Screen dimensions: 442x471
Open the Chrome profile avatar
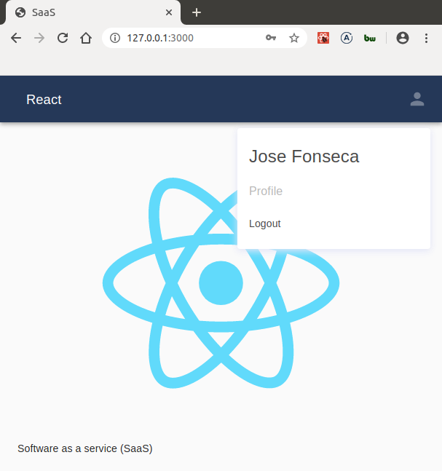tap(403, 38)
